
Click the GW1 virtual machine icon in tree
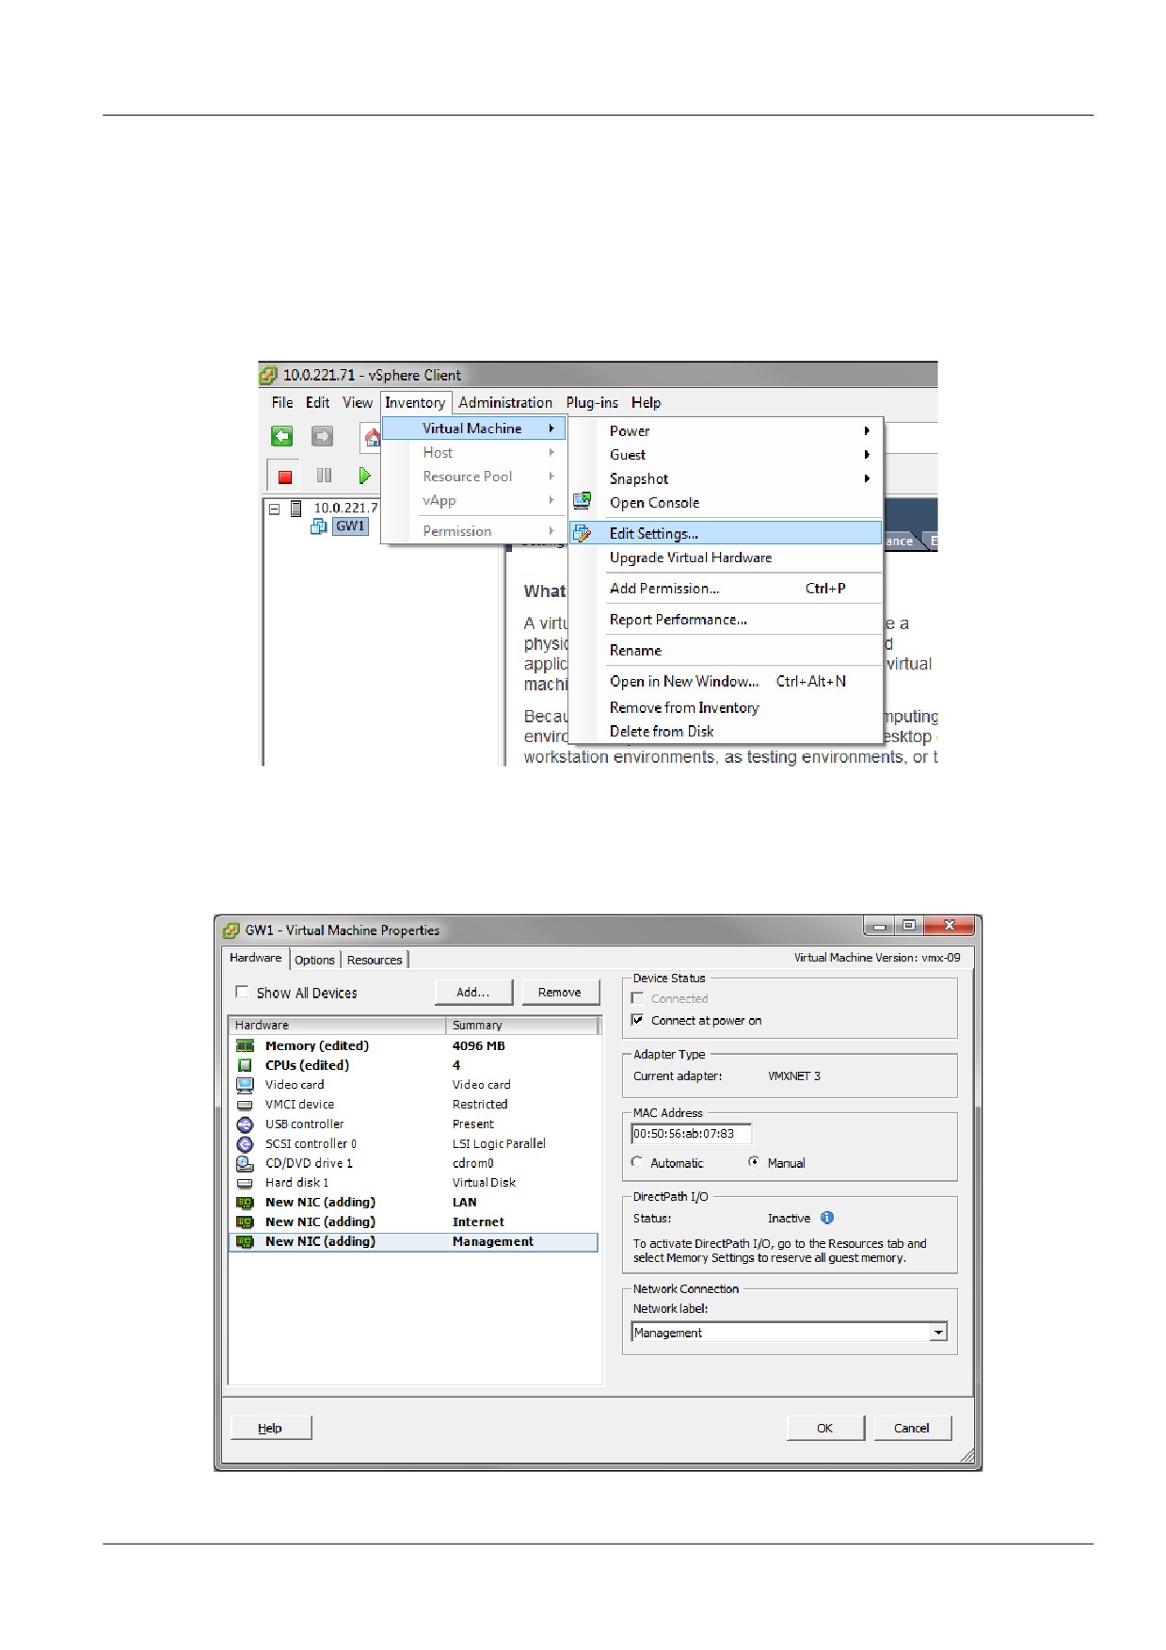[319, 526]
